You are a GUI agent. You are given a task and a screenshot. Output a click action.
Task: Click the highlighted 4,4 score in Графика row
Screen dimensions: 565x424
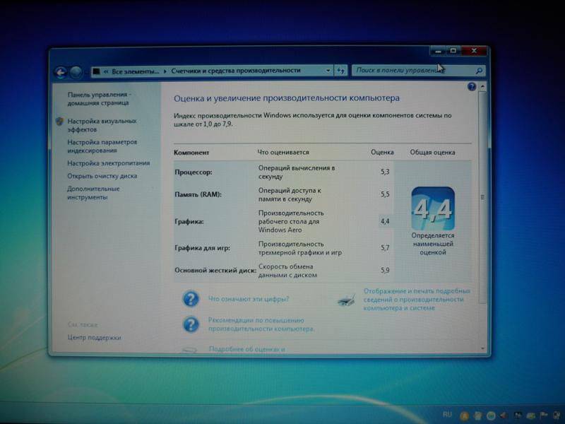click(385, 221)
